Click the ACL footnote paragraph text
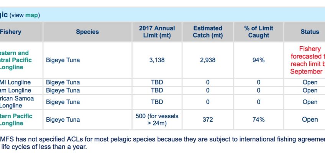The image size is (325, 153). tap(162, 143)
